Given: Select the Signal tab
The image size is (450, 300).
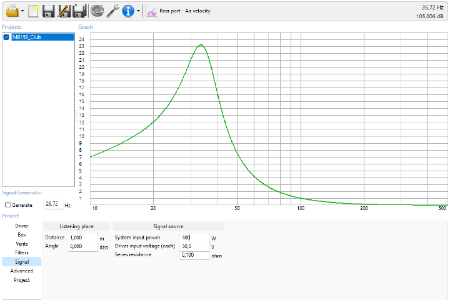Looking at the screenshot, I should [x=22, y=261].
